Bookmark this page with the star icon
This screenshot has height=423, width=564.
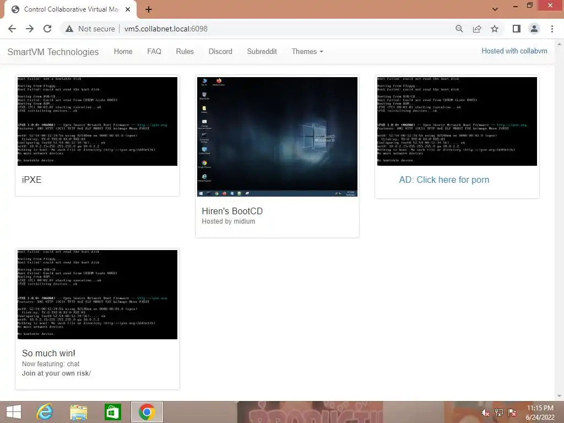495,29
